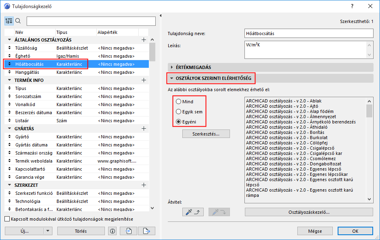This screenshot has height=240, width=380.
Task: Click the Mégse button
Action: click(x=315, y=231)
